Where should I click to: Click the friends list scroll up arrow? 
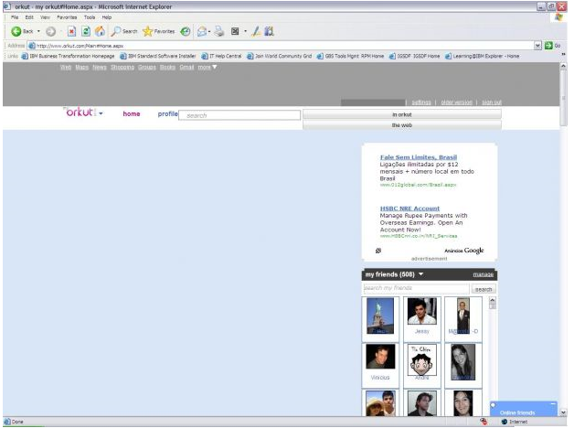[493, 301]
